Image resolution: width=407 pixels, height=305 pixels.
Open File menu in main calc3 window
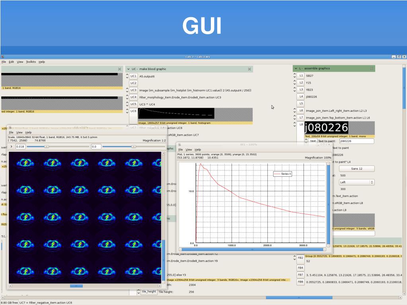pos(4,62)
